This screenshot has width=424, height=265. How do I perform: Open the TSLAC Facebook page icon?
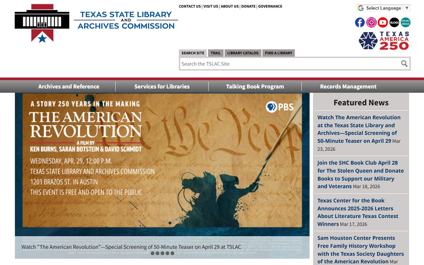click(360, 23)
